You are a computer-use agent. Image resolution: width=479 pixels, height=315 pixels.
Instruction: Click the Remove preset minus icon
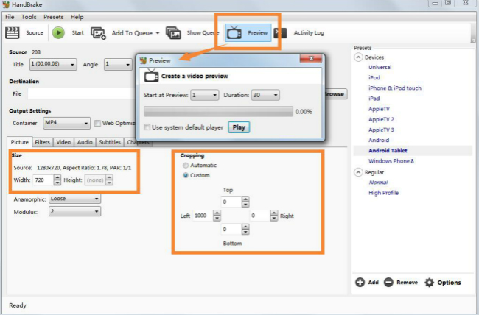[x=388, y=283]
